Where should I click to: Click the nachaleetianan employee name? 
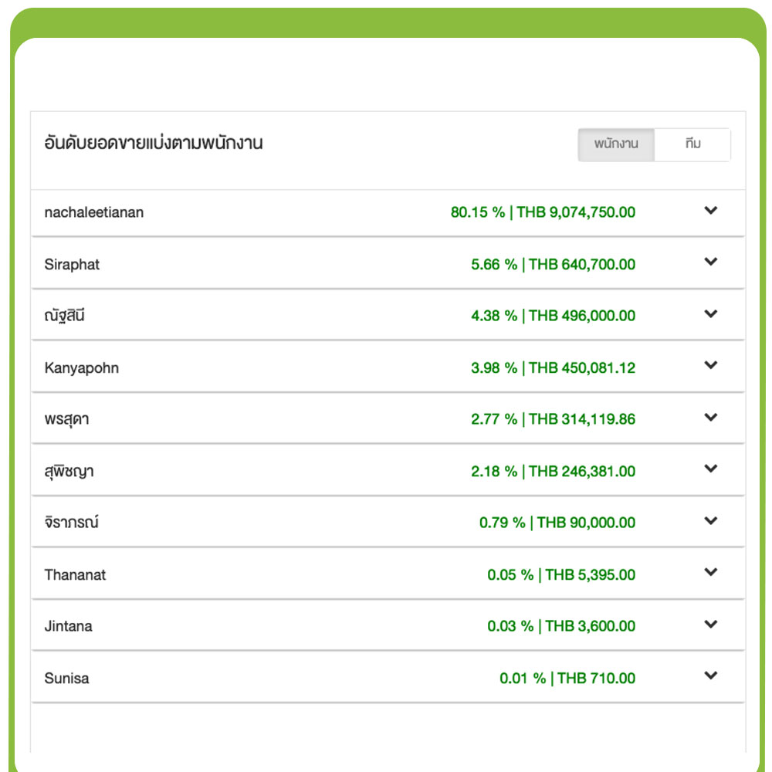pyautogui.click(x=94, y=212)
